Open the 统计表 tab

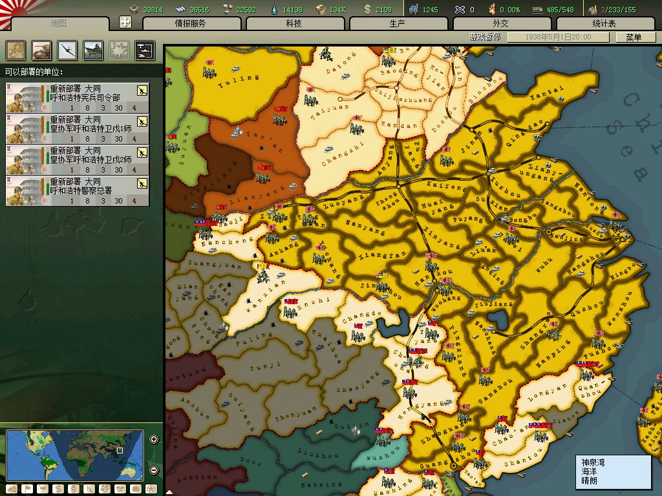point(604,24)
